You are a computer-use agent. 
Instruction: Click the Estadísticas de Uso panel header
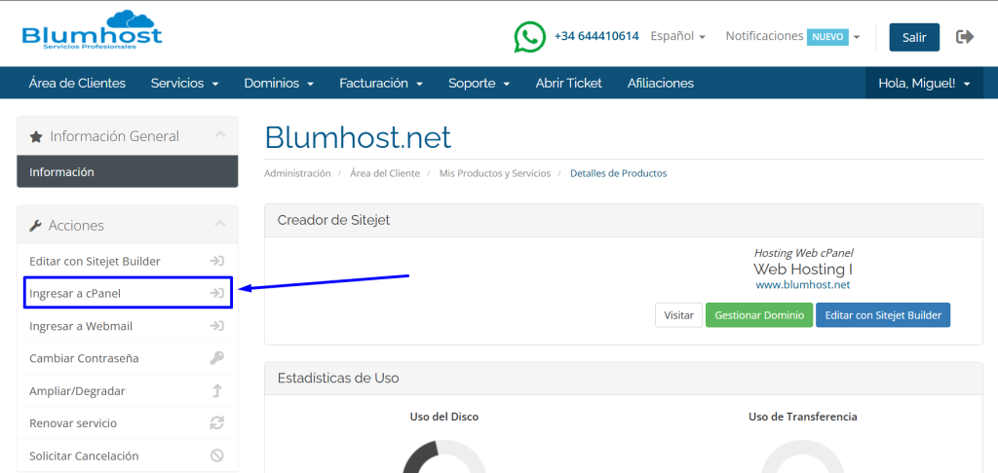point(623,379)
